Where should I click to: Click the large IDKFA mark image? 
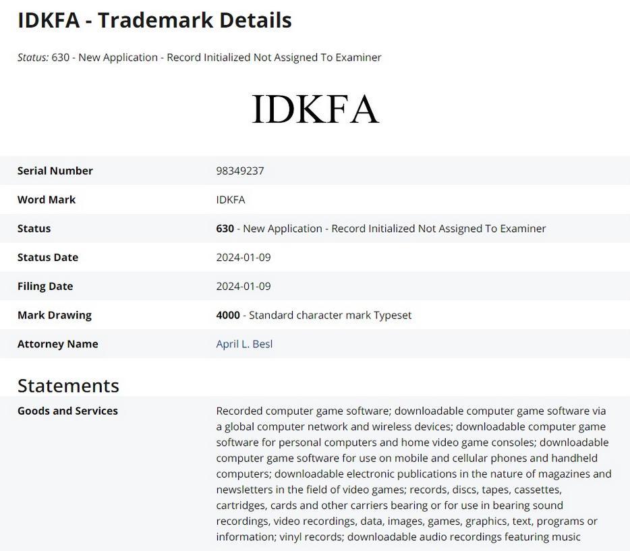tap(315, 109)
